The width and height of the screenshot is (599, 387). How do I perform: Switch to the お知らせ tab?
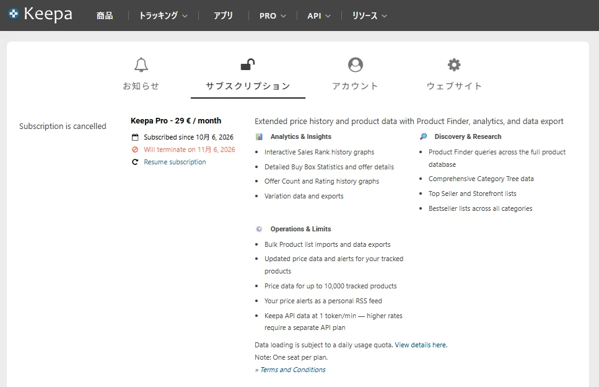click(x=141, y=86)
